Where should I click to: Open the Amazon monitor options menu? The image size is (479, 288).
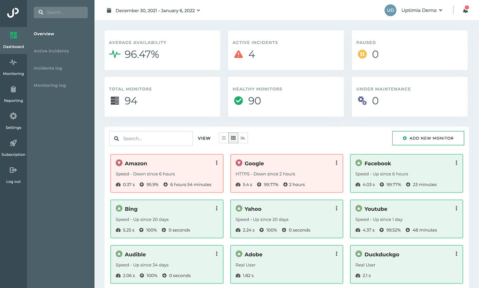click(x=217, y=163)
